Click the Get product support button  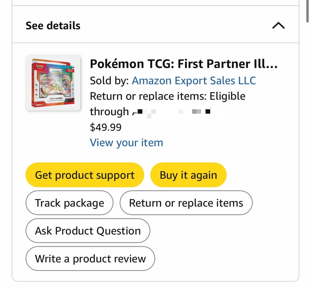click(85, 175)
